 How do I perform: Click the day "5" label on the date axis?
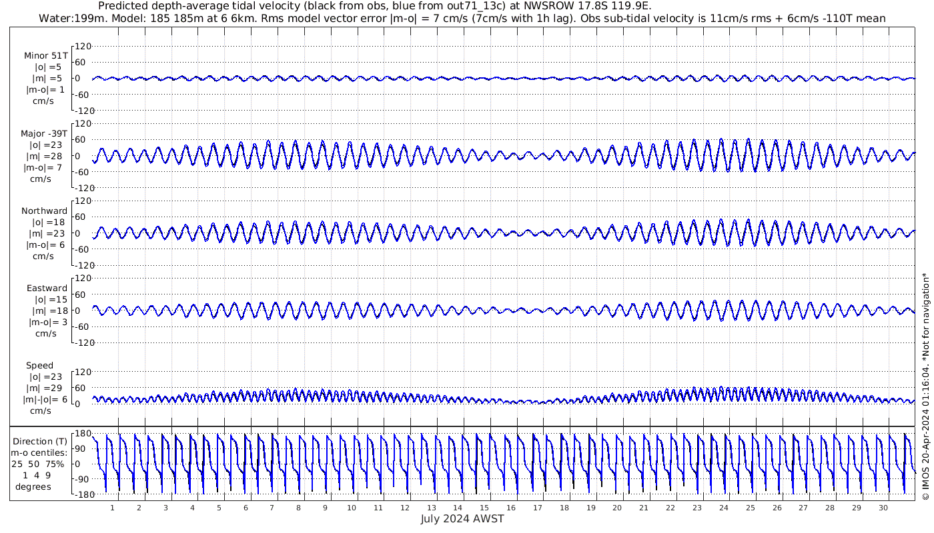coord(219,508)
